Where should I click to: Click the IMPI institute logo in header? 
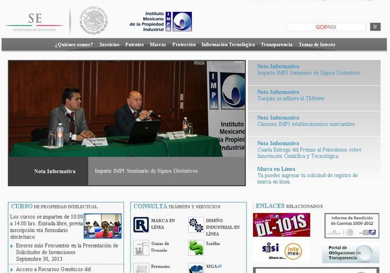point(160,22)
